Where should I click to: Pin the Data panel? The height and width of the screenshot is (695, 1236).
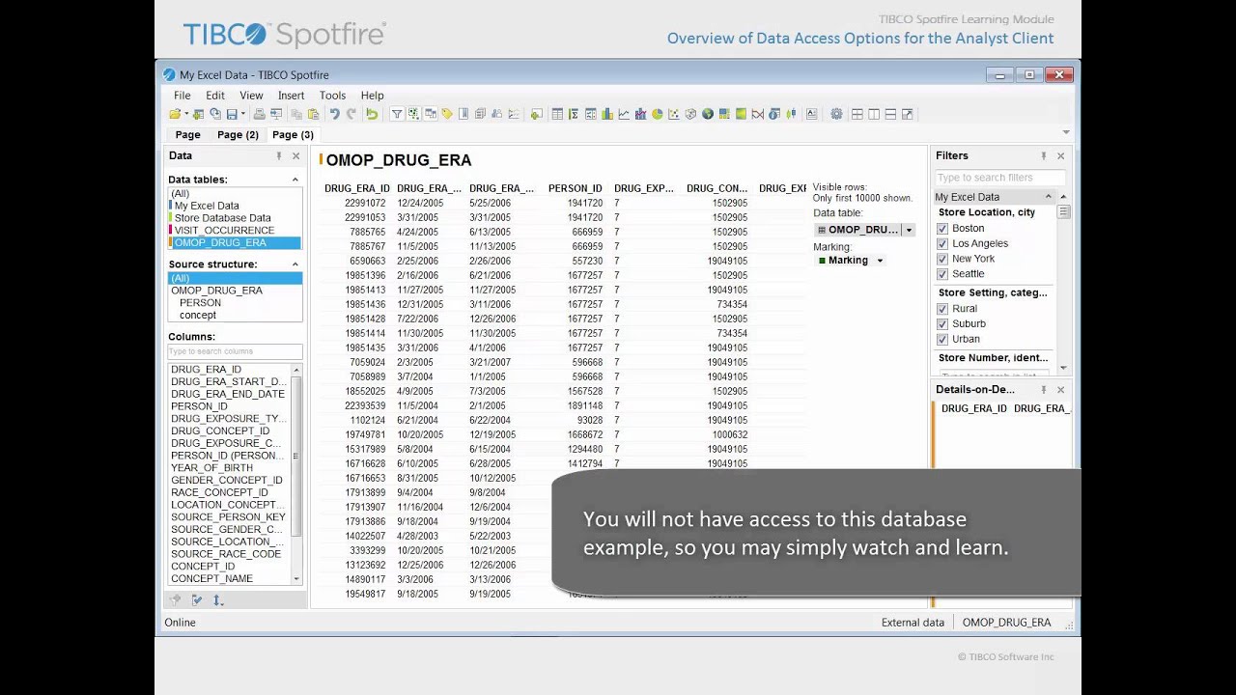279,155
